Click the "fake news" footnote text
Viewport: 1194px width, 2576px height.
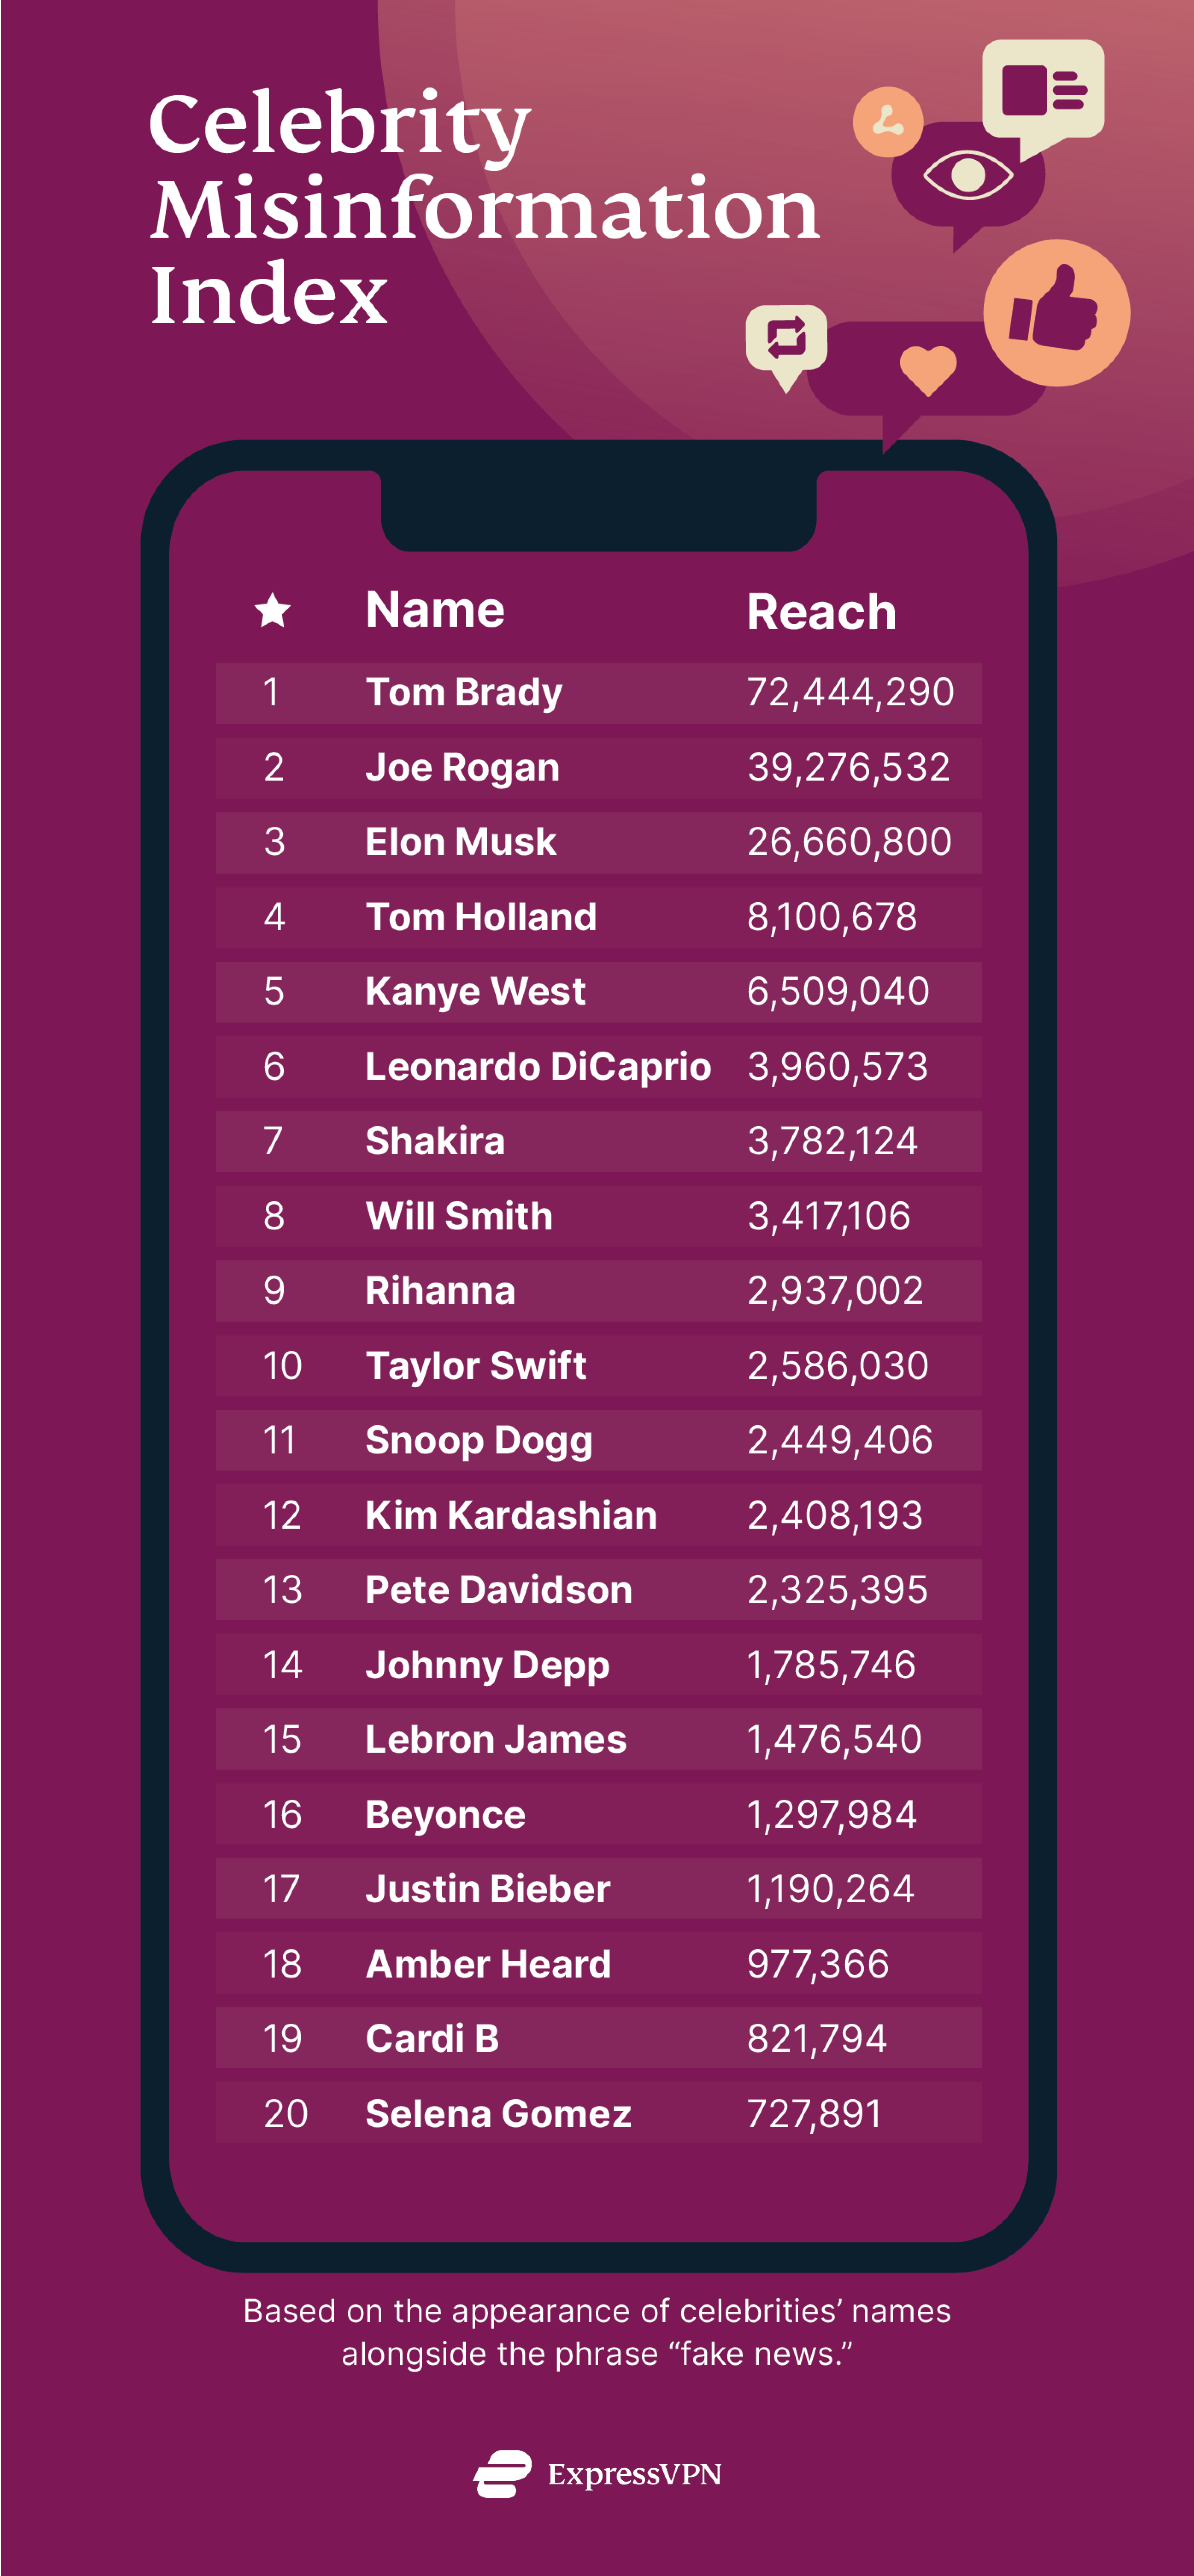point(597,2331)
